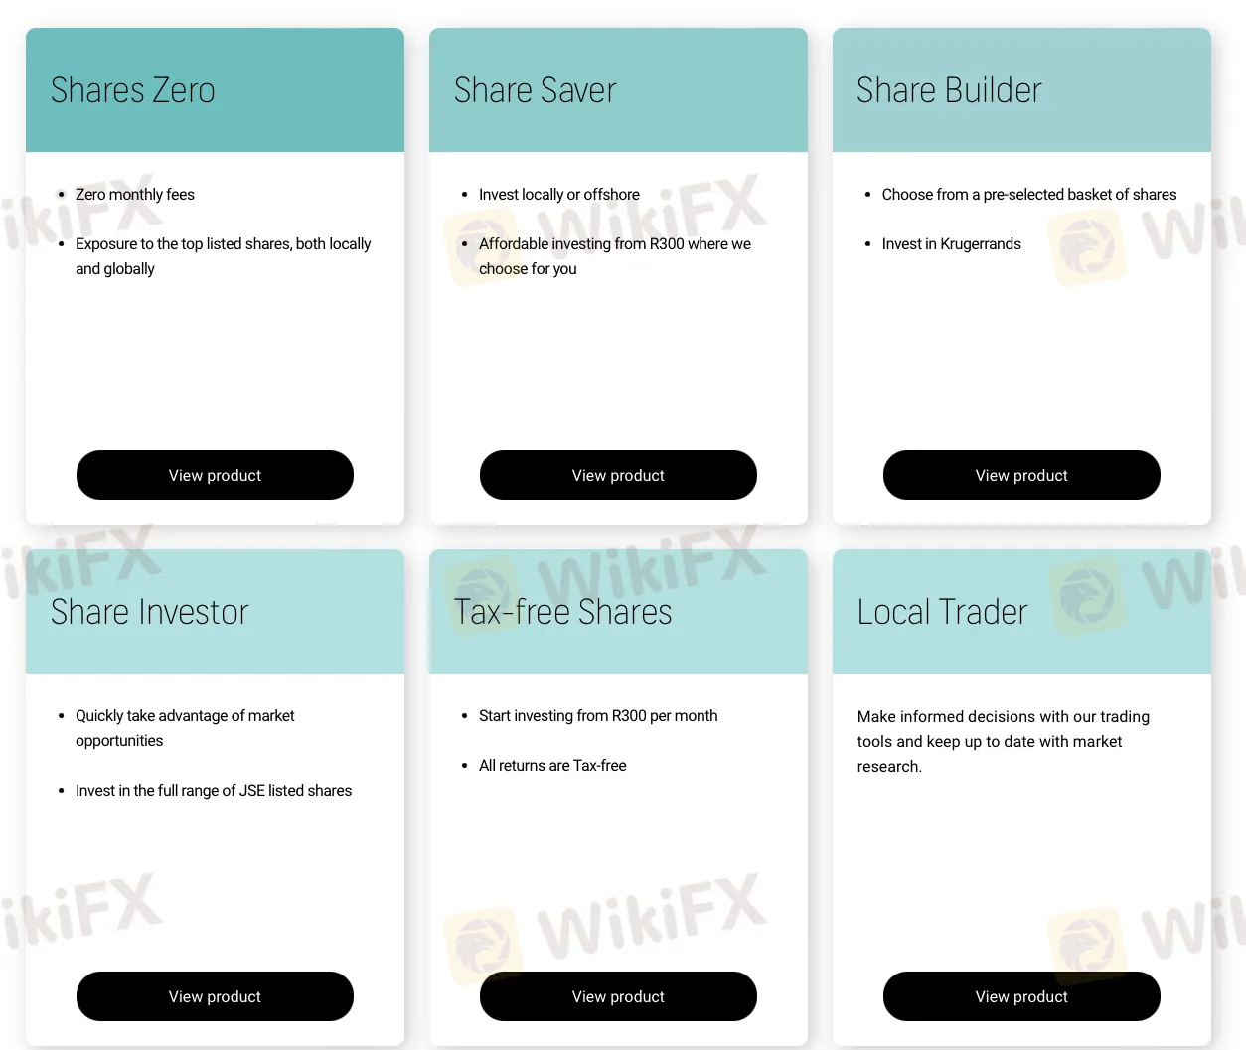Image resolution: width=1246 pixels, height=1050 pixels.
Task: Select the Invest in Krugerrands bullet
Action: point(951,244)
